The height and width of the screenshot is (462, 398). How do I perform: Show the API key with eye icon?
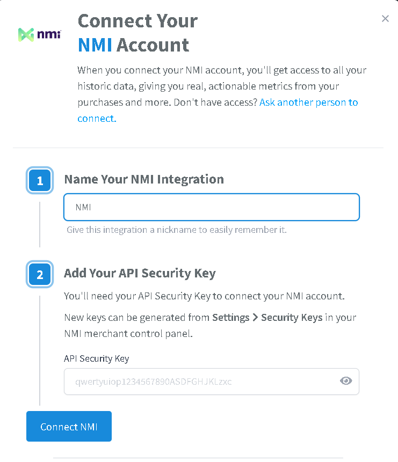coord(346,381)
